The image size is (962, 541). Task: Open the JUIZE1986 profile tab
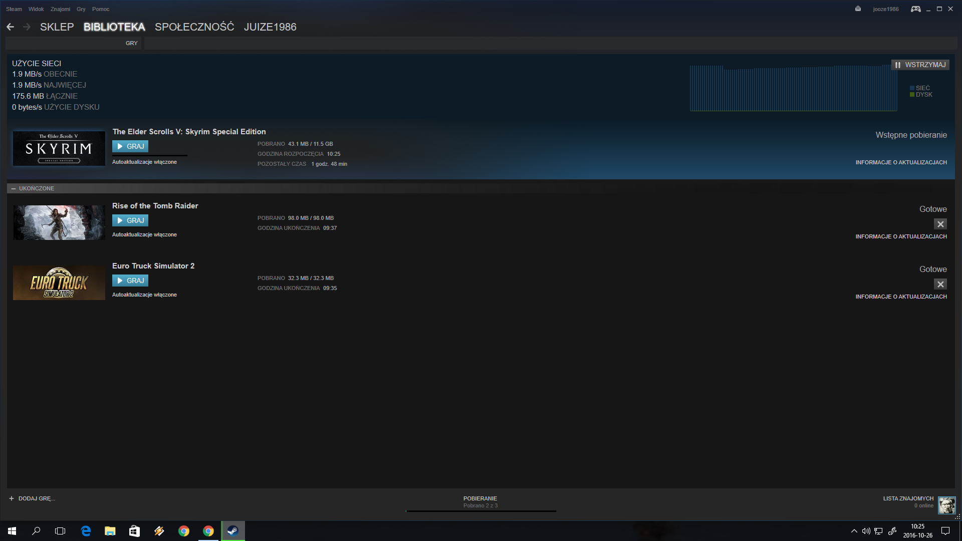coord(270,27)
